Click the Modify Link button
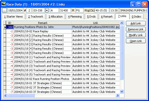 [136, 35]
